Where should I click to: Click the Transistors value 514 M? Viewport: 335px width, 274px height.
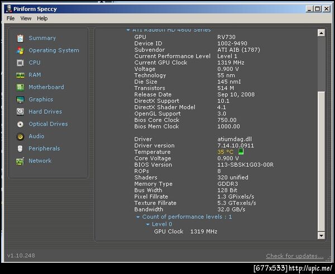point(226,88)
